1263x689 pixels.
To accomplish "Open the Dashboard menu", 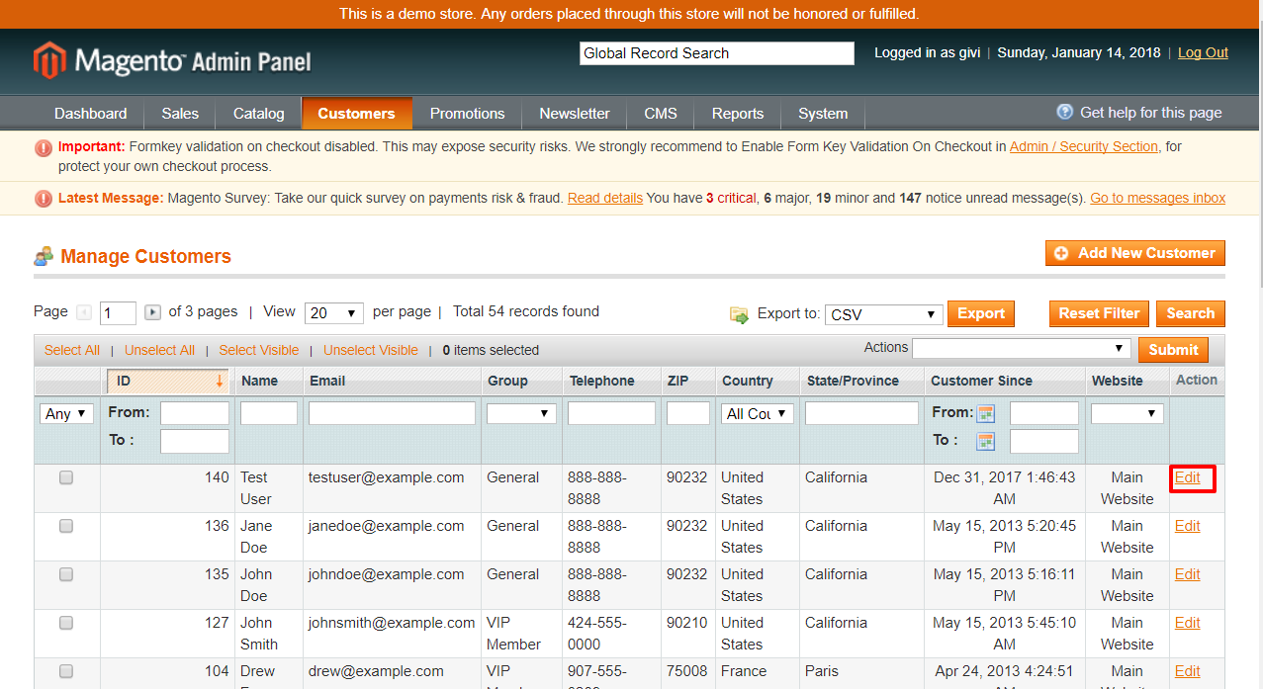I will [x=91, y=113].
